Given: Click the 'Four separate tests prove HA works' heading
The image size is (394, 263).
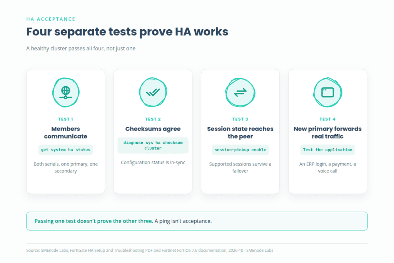Looking at the screenshot, I should click(127, 32).
